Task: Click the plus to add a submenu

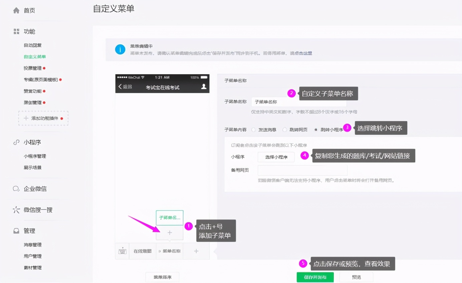Action: [170, 233]
